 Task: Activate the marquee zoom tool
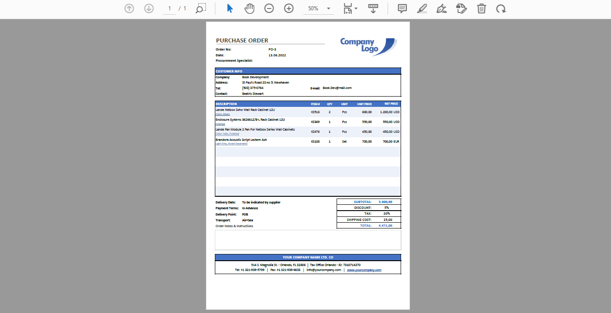click(201, 8)
